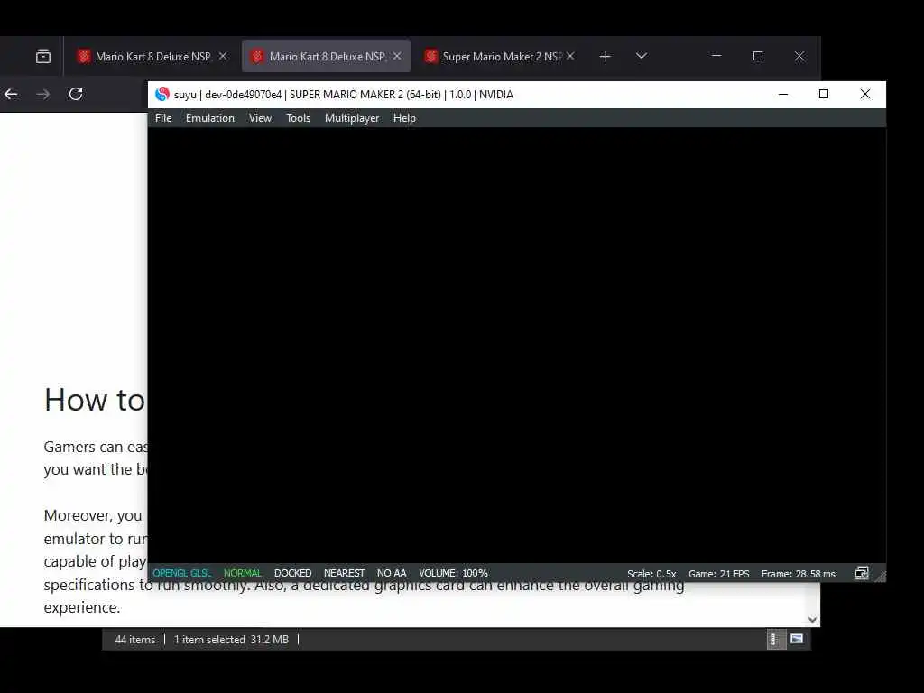Open a new browser tab with plus icon
This screenshot has height=693, width=924.
pos(605,57)
